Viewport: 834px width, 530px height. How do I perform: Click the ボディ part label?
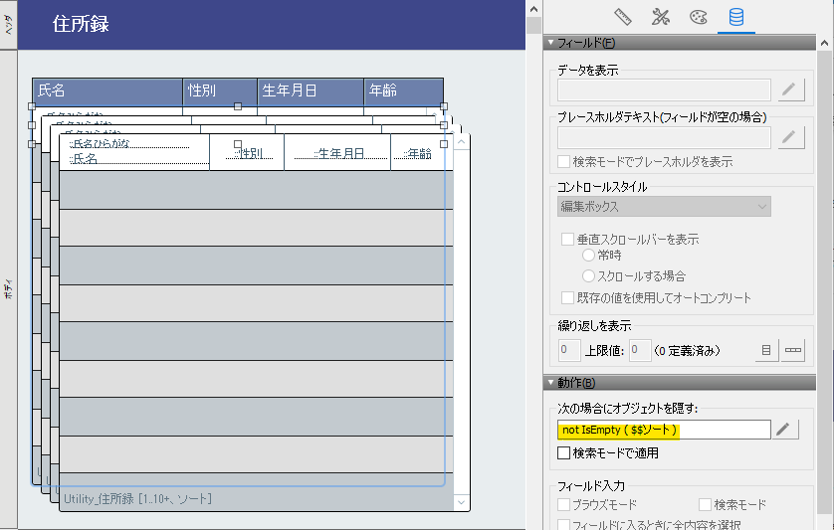(x=9, y=288)
